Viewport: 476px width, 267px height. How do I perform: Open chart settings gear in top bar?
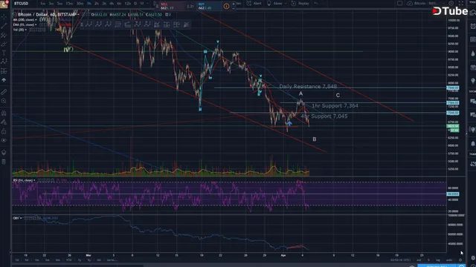(451, 3)
